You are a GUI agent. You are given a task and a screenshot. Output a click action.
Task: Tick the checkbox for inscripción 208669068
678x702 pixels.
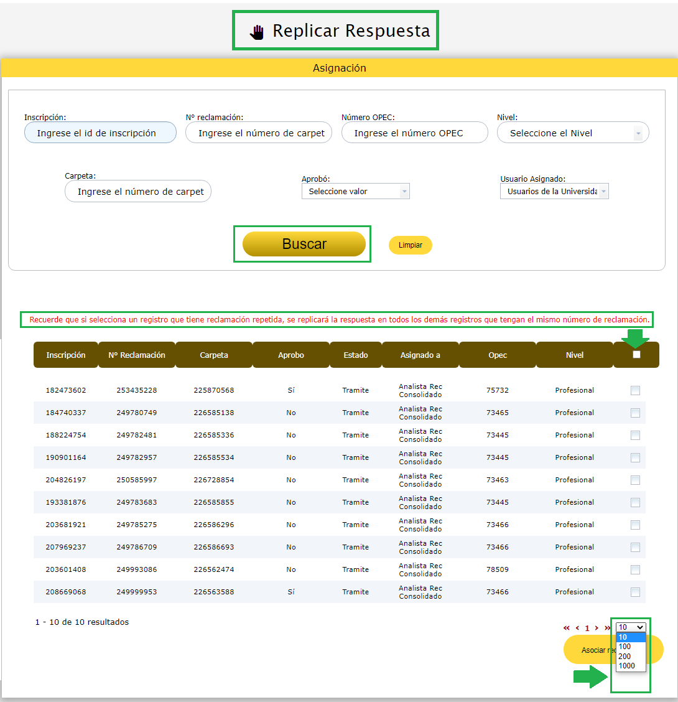(x=635, y=592)
